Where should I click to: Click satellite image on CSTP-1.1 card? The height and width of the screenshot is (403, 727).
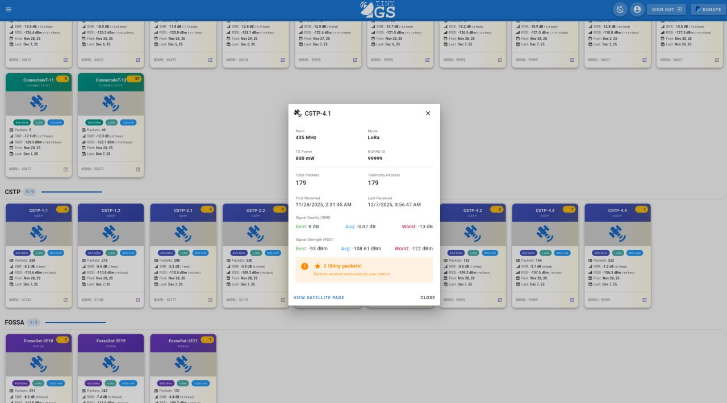(39, 233)
